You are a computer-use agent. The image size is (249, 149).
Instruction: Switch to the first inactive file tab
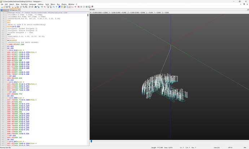[4, 10]
